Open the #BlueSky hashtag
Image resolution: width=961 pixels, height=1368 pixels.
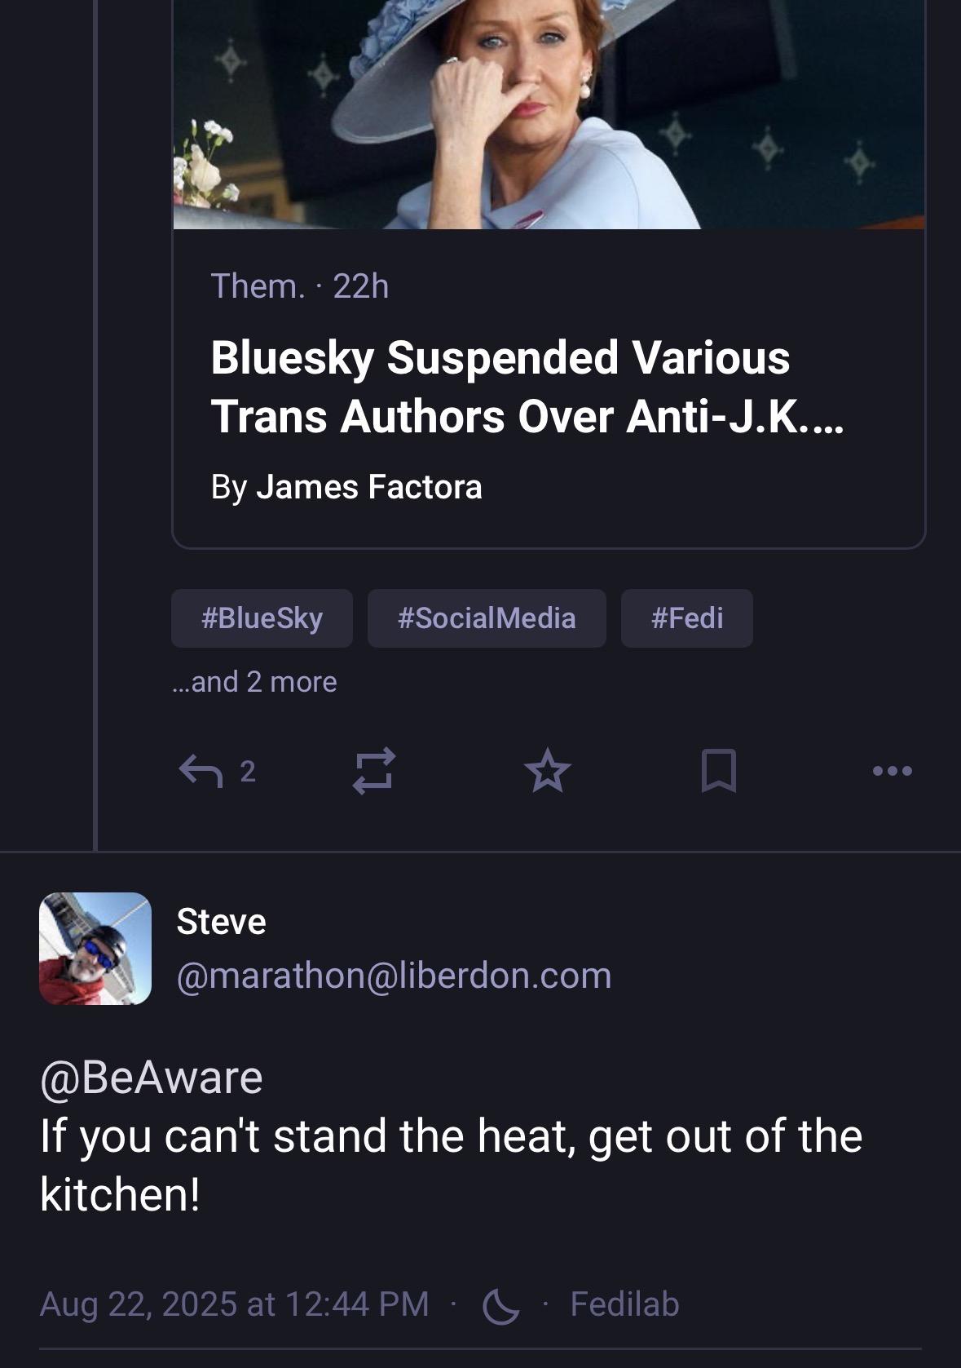(x=262, y=618)
